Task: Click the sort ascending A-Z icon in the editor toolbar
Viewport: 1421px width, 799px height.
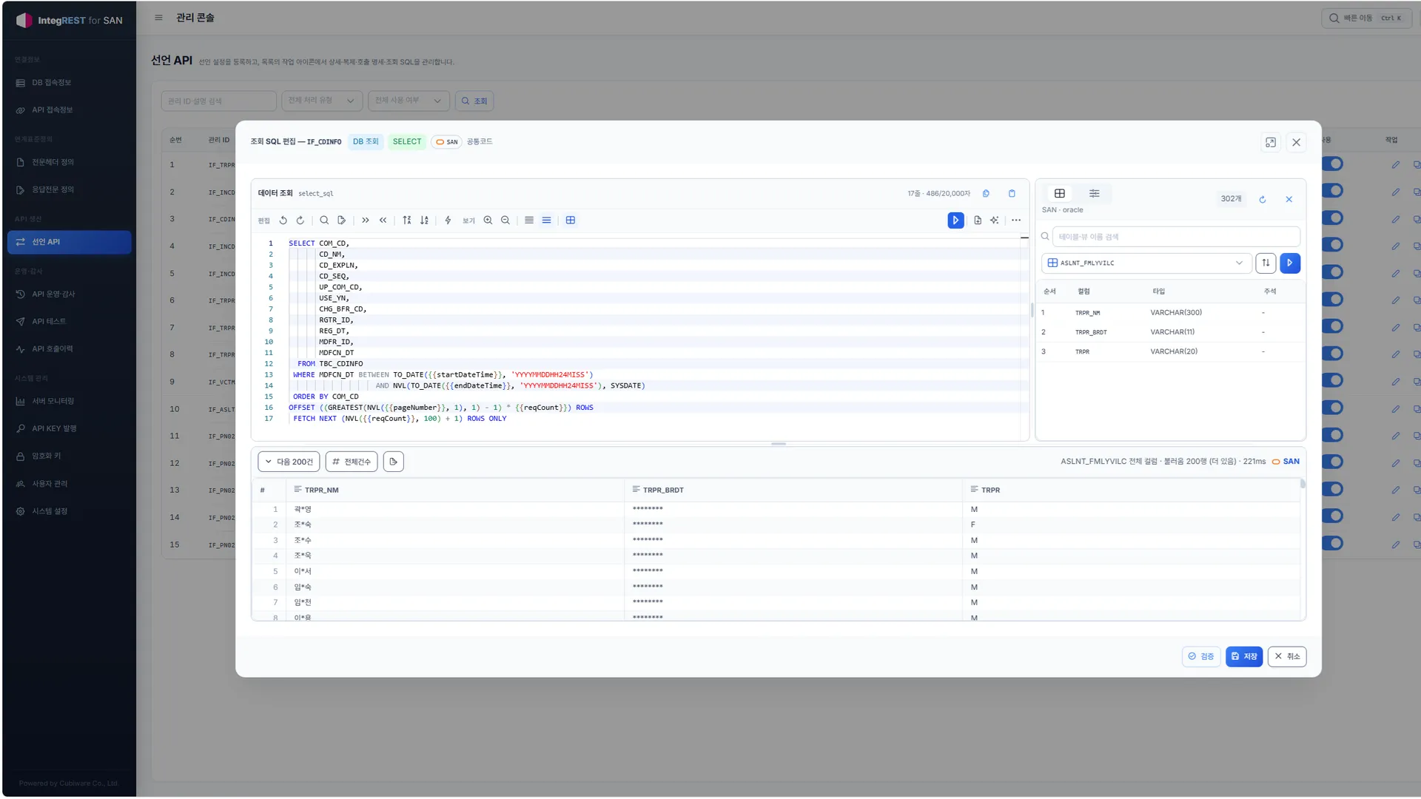Action: point(407,220)
